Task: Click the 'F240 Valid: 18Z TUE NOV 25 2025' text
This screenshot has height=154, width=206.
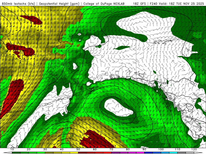Action: click(177, 4)
